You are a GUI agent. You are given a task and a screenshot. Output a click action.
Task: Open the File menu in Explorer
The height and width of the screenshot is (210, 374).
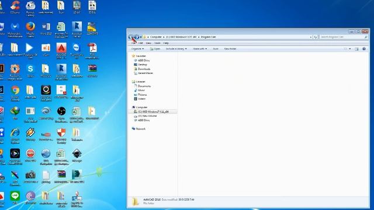133,43
